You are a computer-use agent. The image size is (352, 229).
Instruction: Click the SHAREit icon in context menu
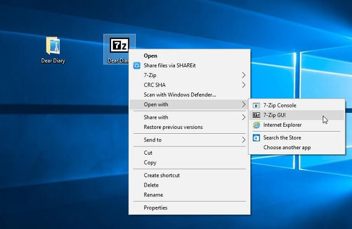click(137, 66)
